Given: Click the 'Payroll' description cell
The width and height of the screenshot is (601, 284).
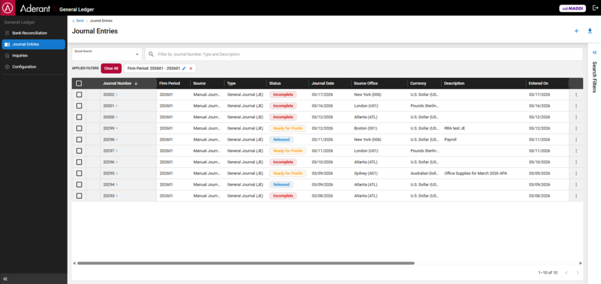Looking at the screenshot, I should [450, 139].
